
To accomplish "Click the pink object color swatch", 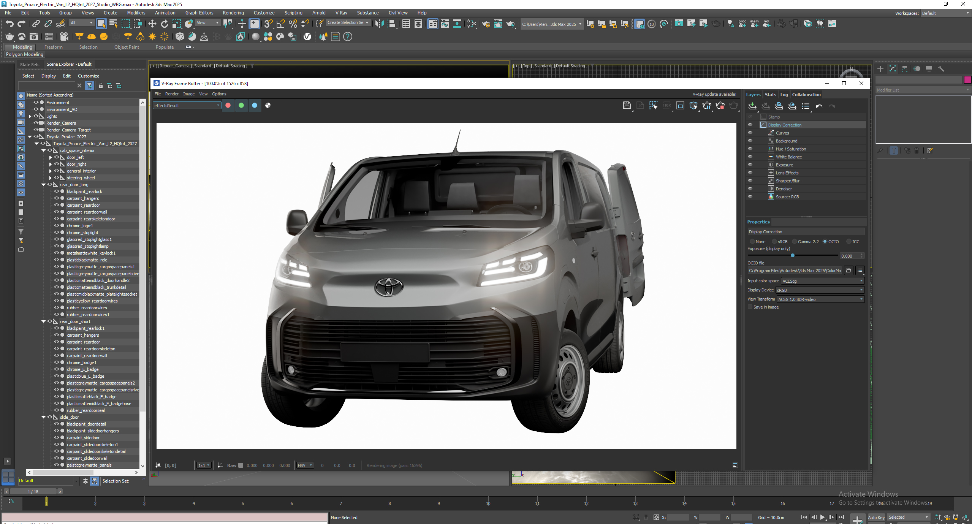I will coord(967,80).
